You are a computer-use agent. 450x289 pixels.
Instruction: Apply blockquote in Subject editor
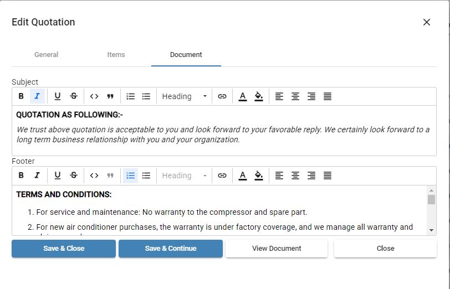click(110, 96)
